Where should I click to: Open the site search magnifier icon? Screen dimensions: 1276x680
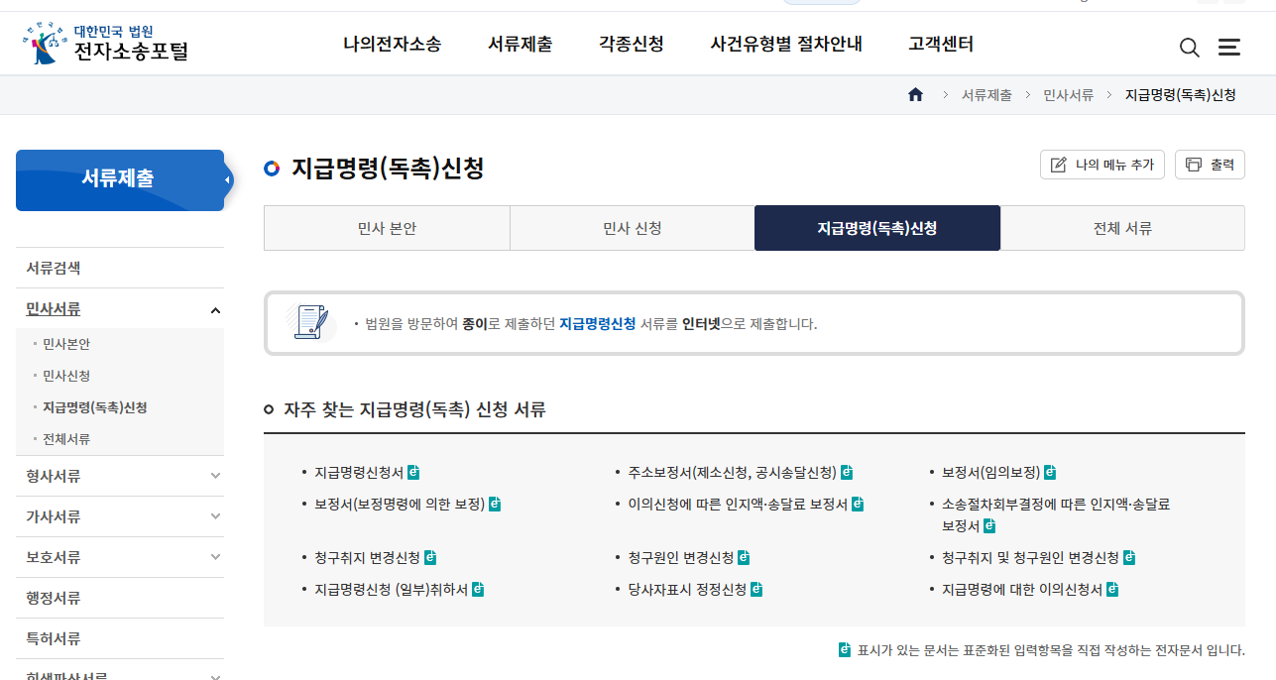click(1189, 47)
